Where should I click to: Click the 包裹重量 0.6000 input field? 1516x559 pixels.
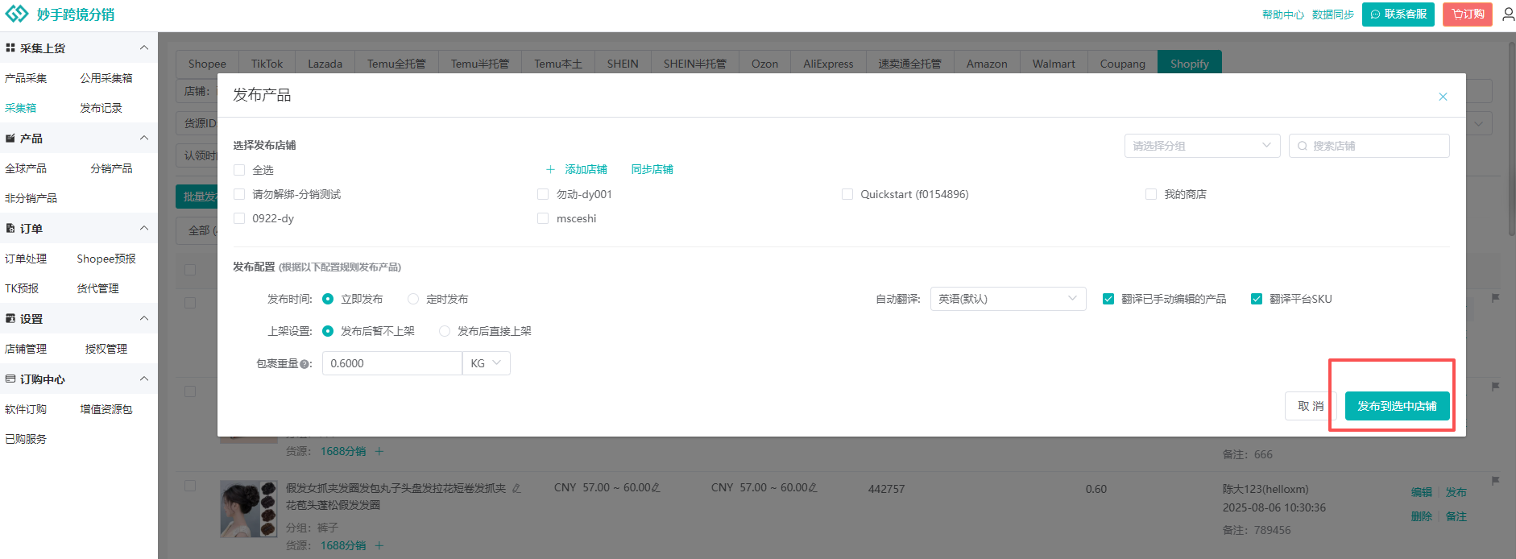point(391,363)
